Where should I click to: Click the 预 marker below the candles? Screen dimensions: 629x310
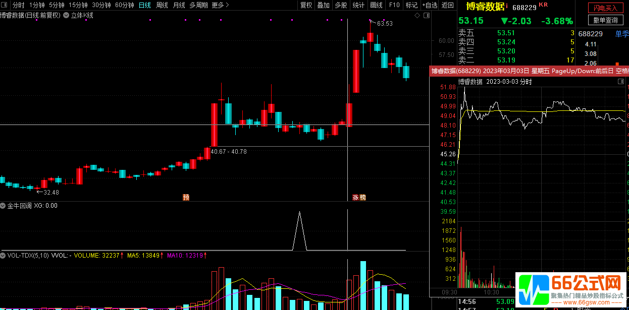186,197
